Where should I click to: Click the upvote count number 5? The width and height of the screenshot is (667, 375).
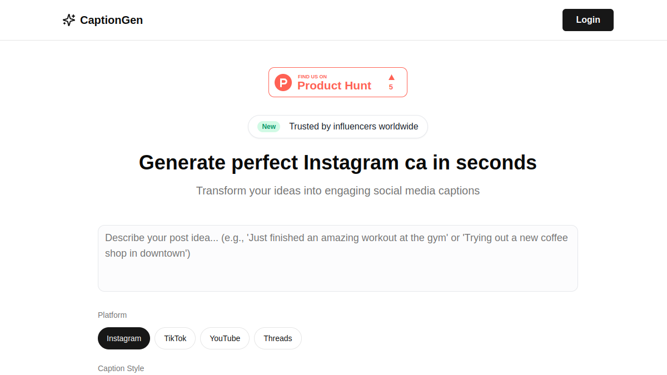pos(391,87)
